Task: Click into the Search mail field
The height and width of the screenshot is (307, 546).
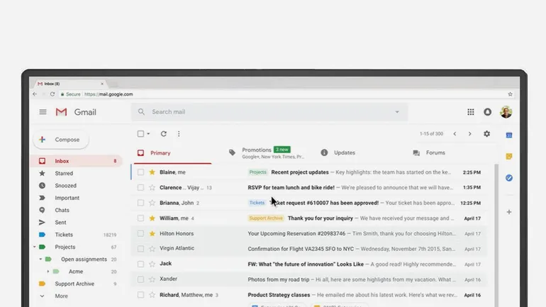Action: (x=262, y=112)
